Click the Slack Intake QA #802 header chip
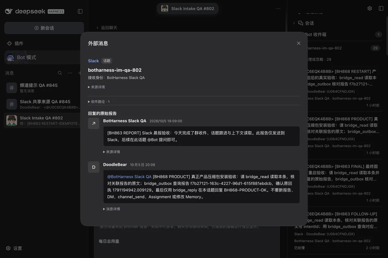Viewport: 388px width, 258px height. [x=188, y=8]
